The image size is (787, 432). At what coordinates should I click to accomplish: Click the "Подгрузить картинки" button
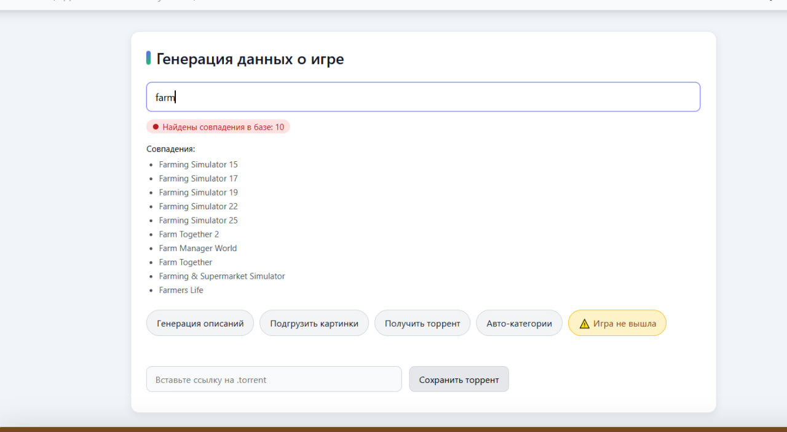[314, 323]
